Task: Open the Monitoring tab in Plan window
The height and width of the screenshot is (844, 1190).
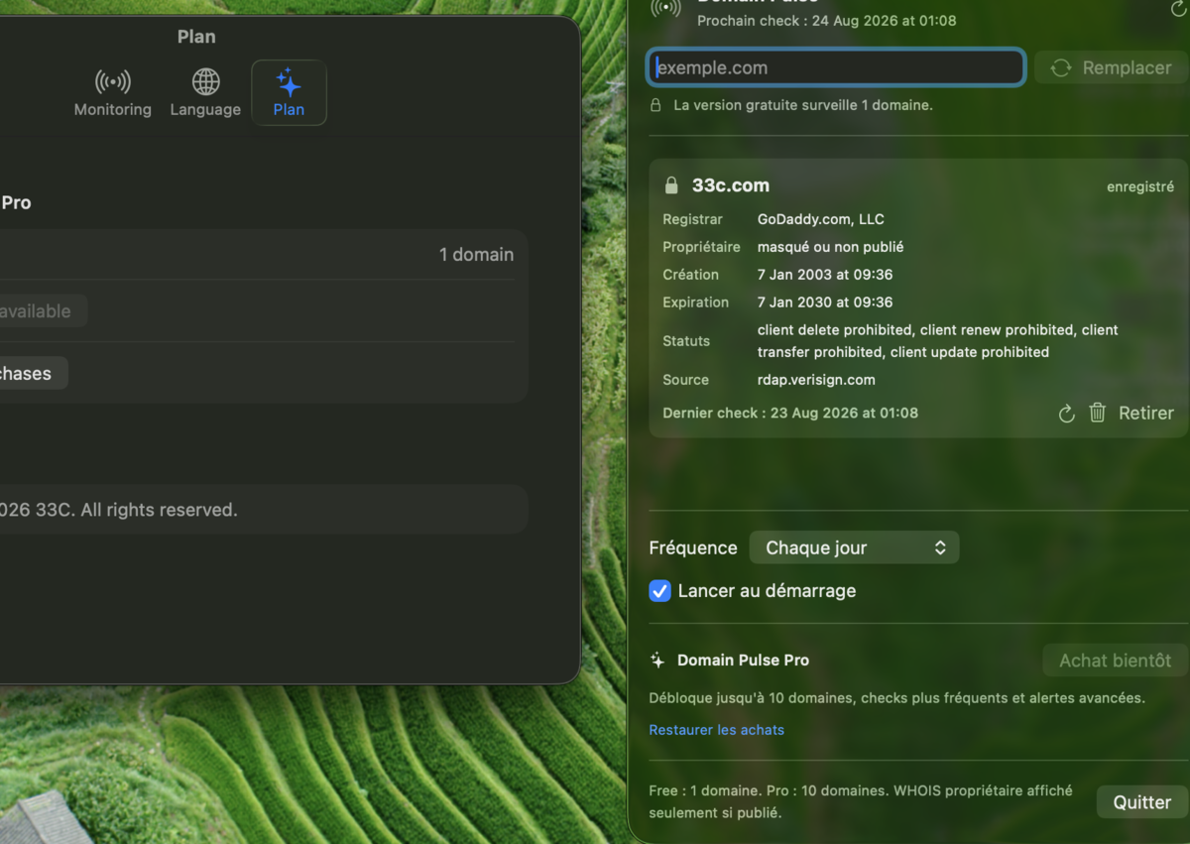Action: (x=113, y=93)
